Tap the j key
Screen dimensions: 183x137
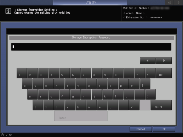pos(97,94)
